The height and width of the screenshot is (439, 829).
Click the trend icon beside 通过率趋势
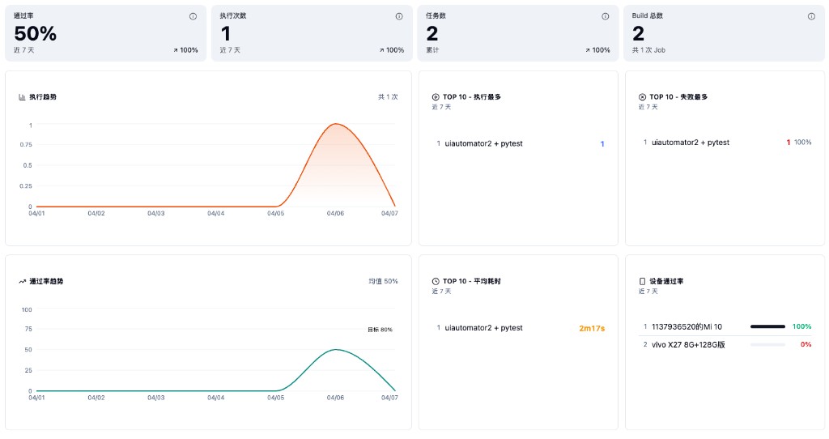click(23, 282)
